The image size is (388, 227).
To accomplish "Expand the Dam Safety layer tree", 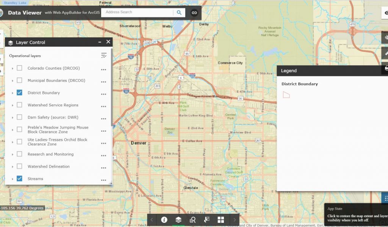I will click(x=13, y=117).
